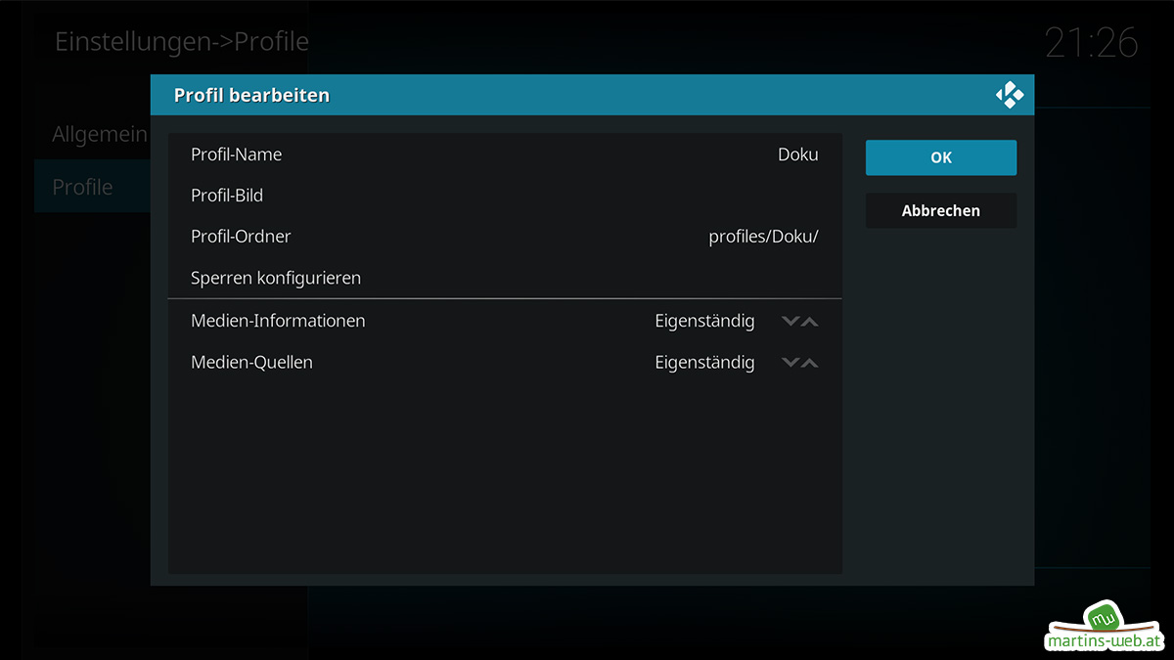
Task: Open Sperren konfigurieren
Action: pos(505,278)
